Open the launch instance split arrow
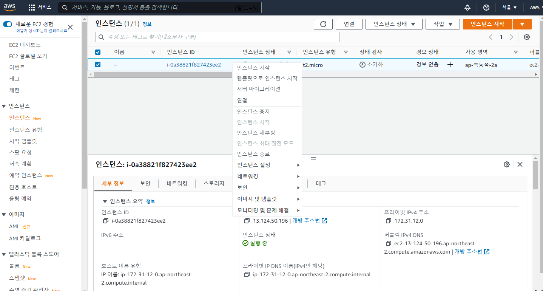 click(x=522, y=24)
